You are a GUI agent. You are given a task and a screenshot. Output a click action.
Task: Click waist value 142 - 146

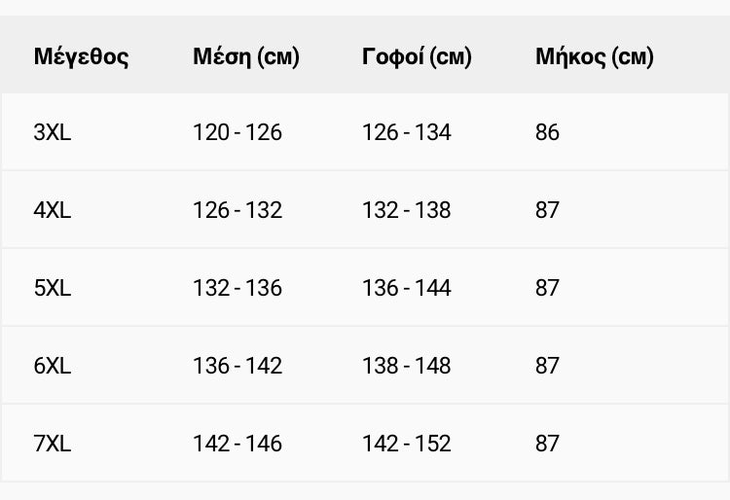point(237,443)
